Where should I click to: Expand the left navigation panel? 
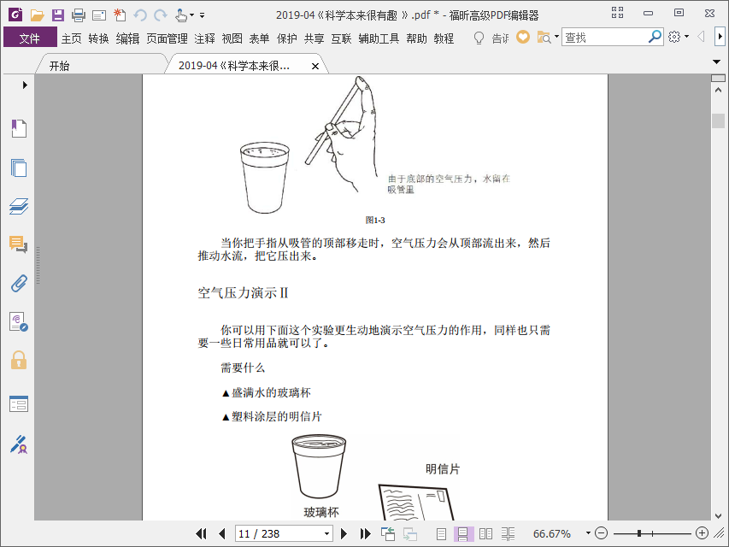pos(25,85)
